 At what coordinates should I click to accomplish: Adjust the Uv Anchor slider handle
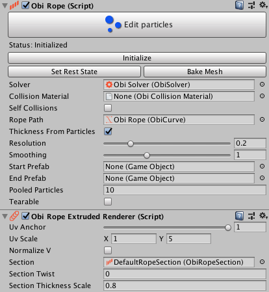(228, 228)
